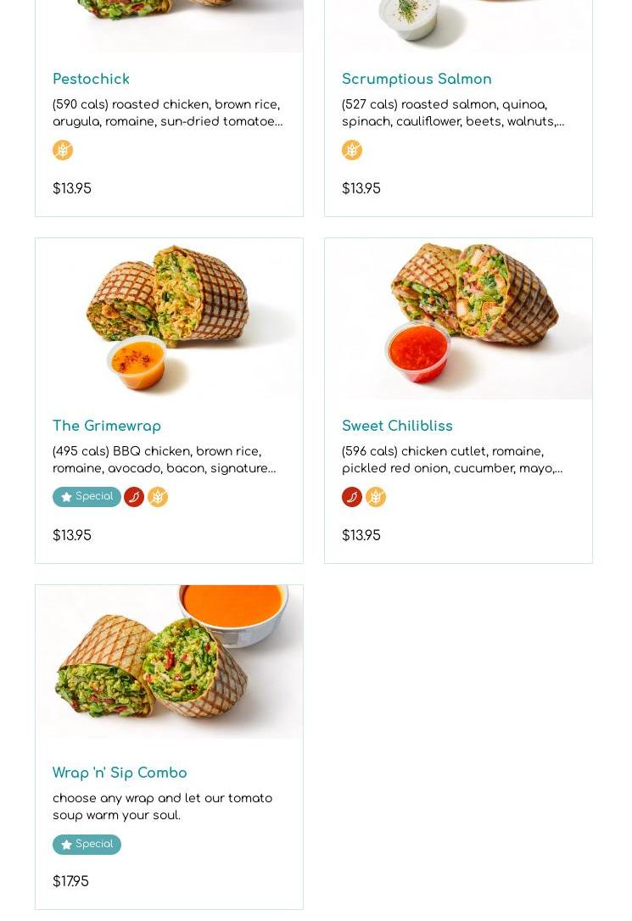Image resolution: width=632 pixels, height=921 pixels.
Task: Click the gluten icon under Scrumptious Salmon
Action: (x=352, y=150)
